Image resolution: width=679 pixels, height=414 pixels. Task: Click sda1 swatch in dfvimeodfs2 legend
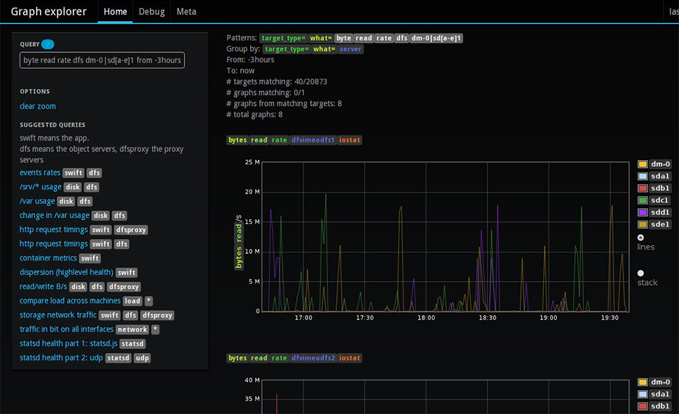click(x=642, y=394)
